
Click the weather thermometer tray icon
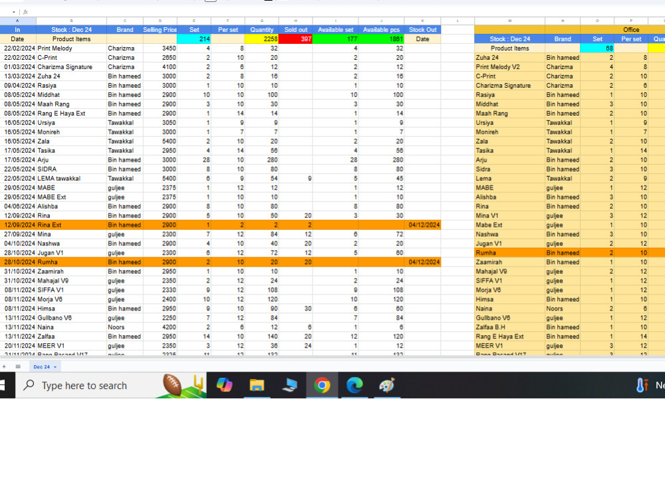pos(642,385)
